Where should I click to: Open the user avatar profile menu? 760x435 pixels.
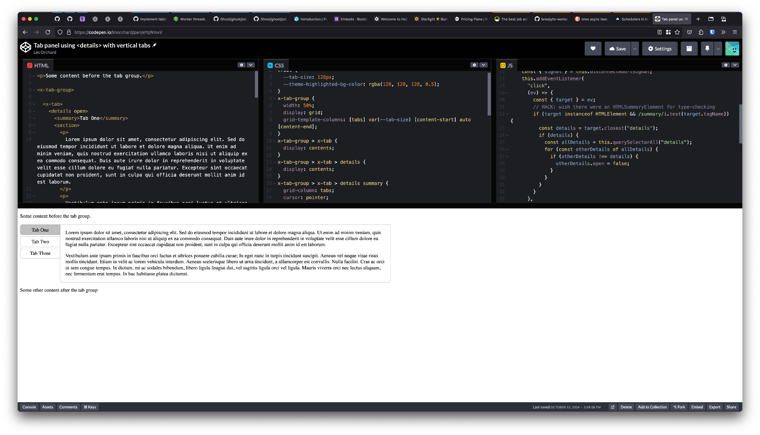(x=732, y=49)
